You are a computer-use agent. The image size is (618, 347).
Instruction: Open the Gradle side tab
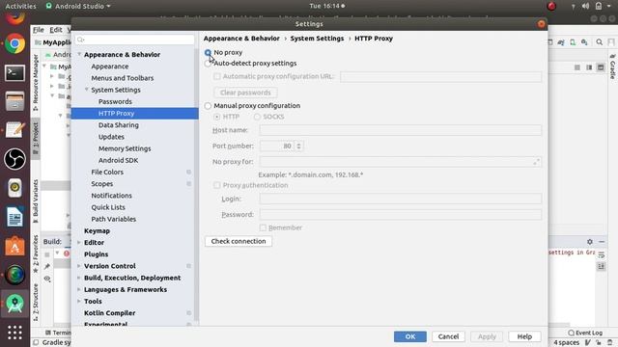pyautogui.click(x=613, y=67)
